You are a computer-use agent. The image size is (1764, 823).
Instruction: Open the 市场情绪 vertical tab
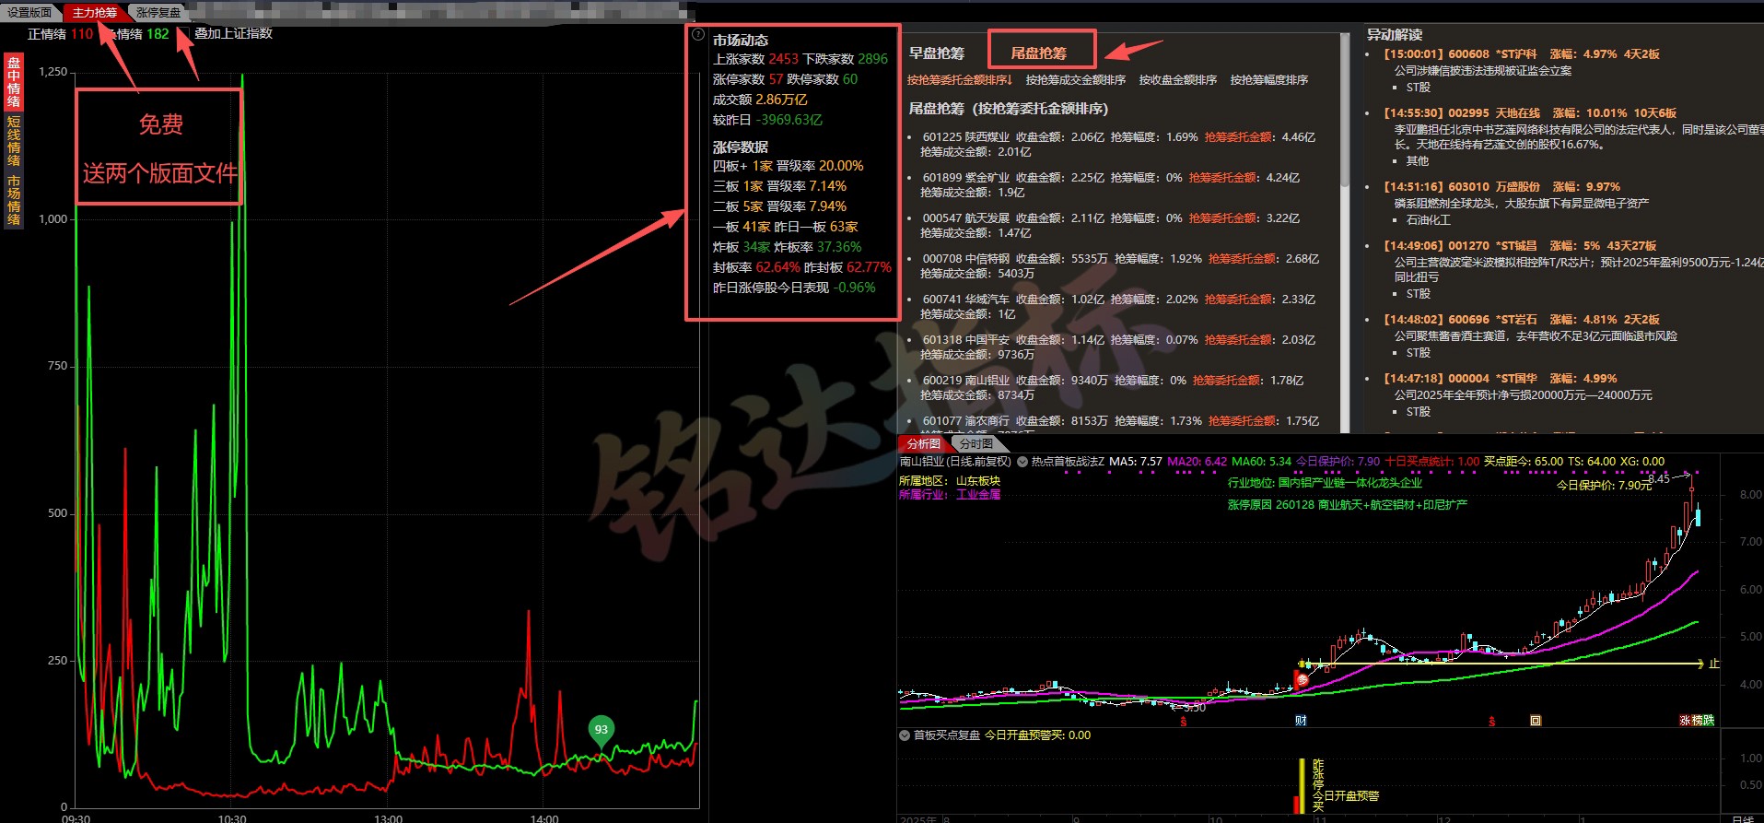coord(14,201)
